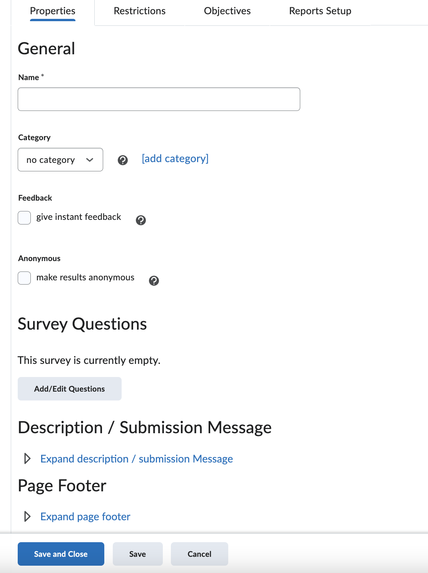Open the Category help icon
428x573 pixels.
coord(123,160)
